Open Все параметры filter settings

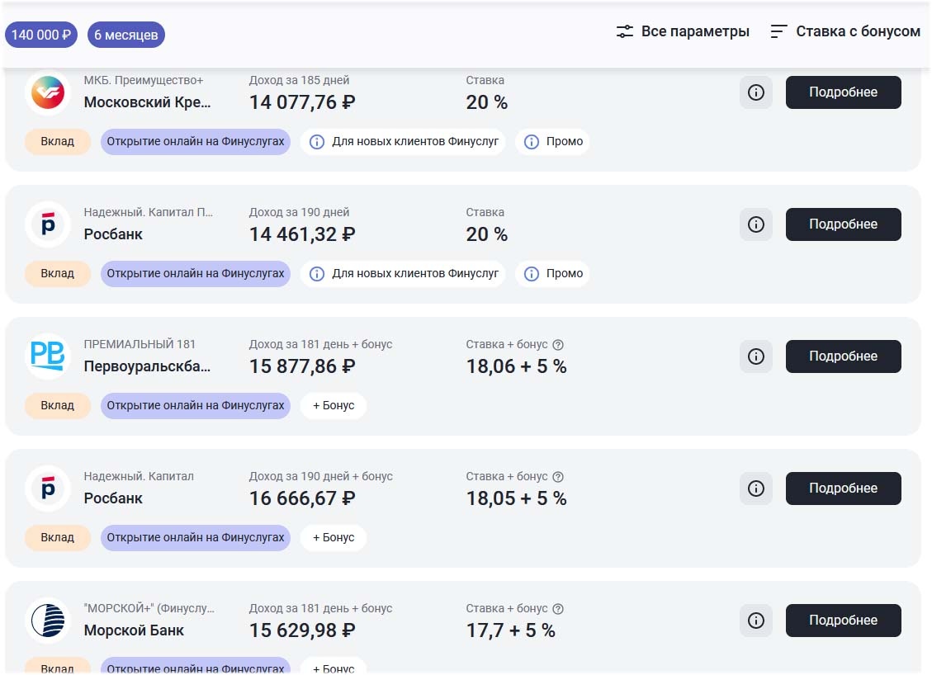point(683,32)
